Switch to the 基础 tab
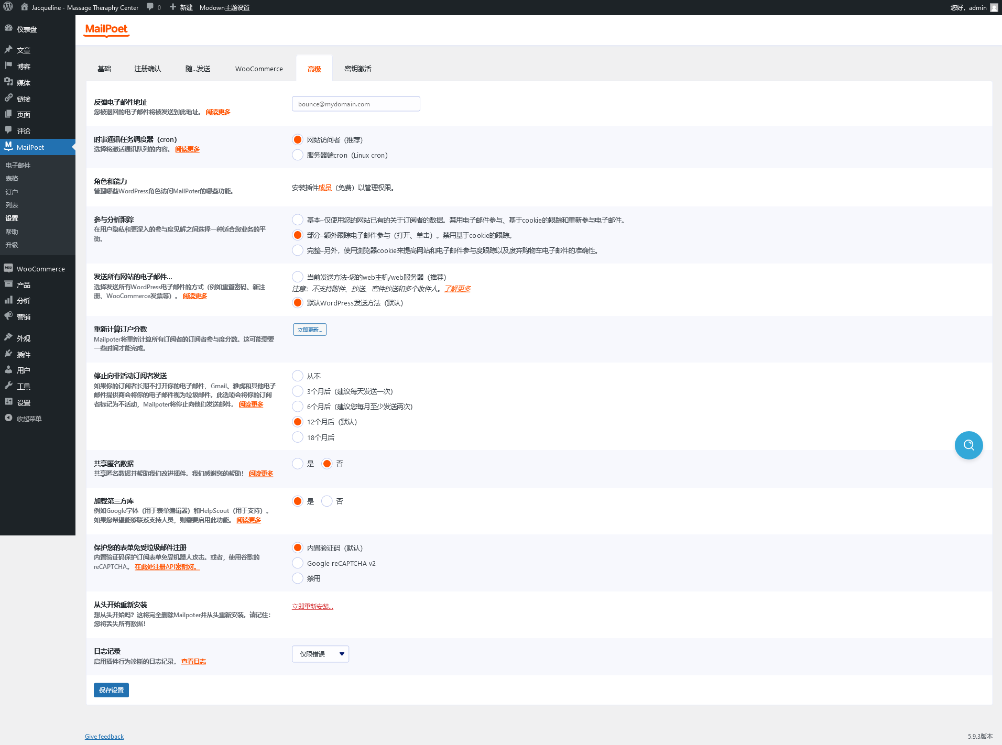This screenshot has width=1002, height=745. (x=104, y=69)
